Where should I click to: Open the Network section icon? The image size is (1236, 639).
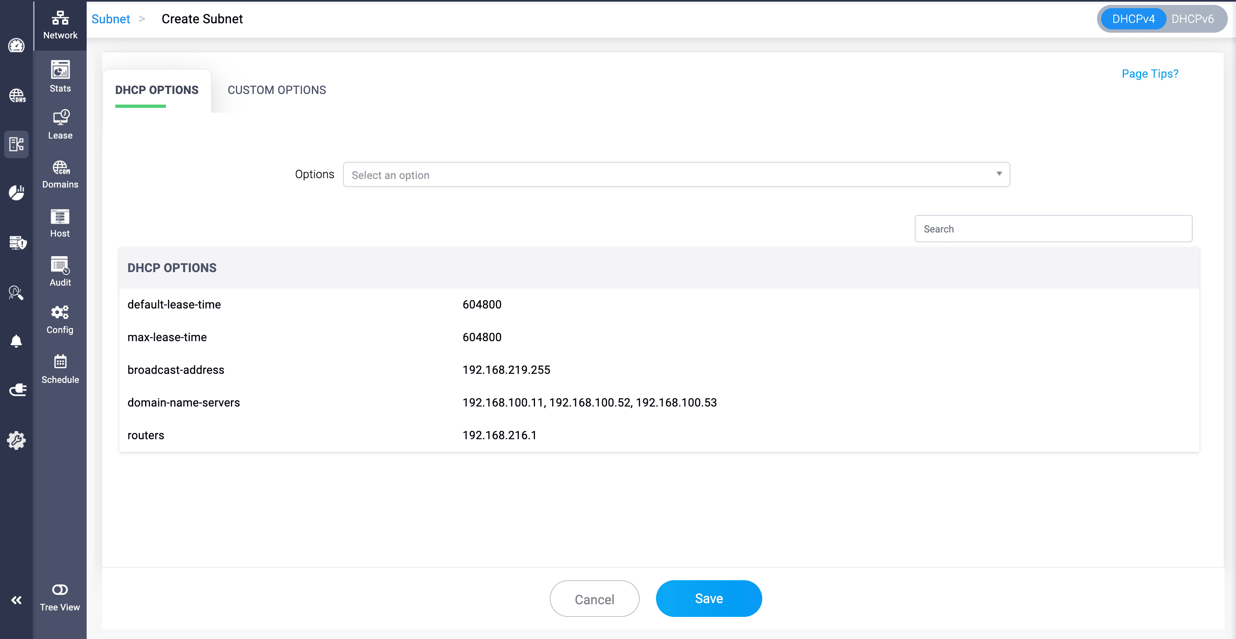[x=60, y=18]
